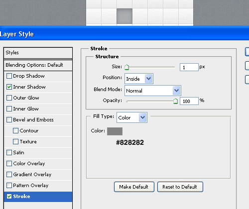
Task: Enable the Drop Shadow checkbox
Action: (9, 76)
